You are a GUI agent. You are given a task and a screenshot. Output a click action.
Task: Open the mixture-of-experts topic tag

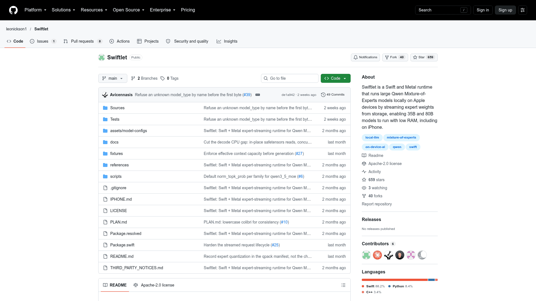(401, 138)
